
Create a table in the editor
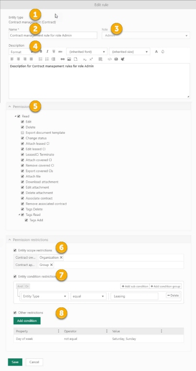click(100, 59)
